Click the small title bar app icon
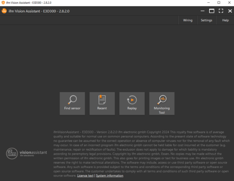The image size is (234, 181). click(x=3, y=3)
